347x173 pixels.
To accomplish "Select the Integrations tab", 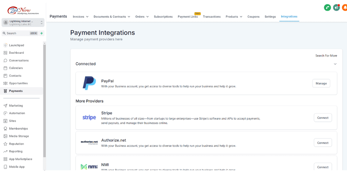I will (x=289, y=17).
